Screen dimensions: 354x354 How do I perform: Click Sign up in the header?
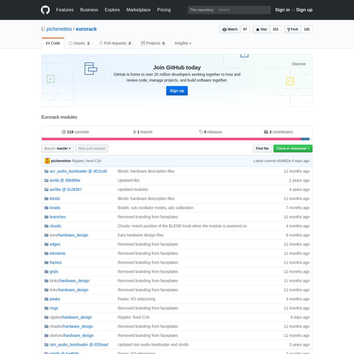(304, 10)
